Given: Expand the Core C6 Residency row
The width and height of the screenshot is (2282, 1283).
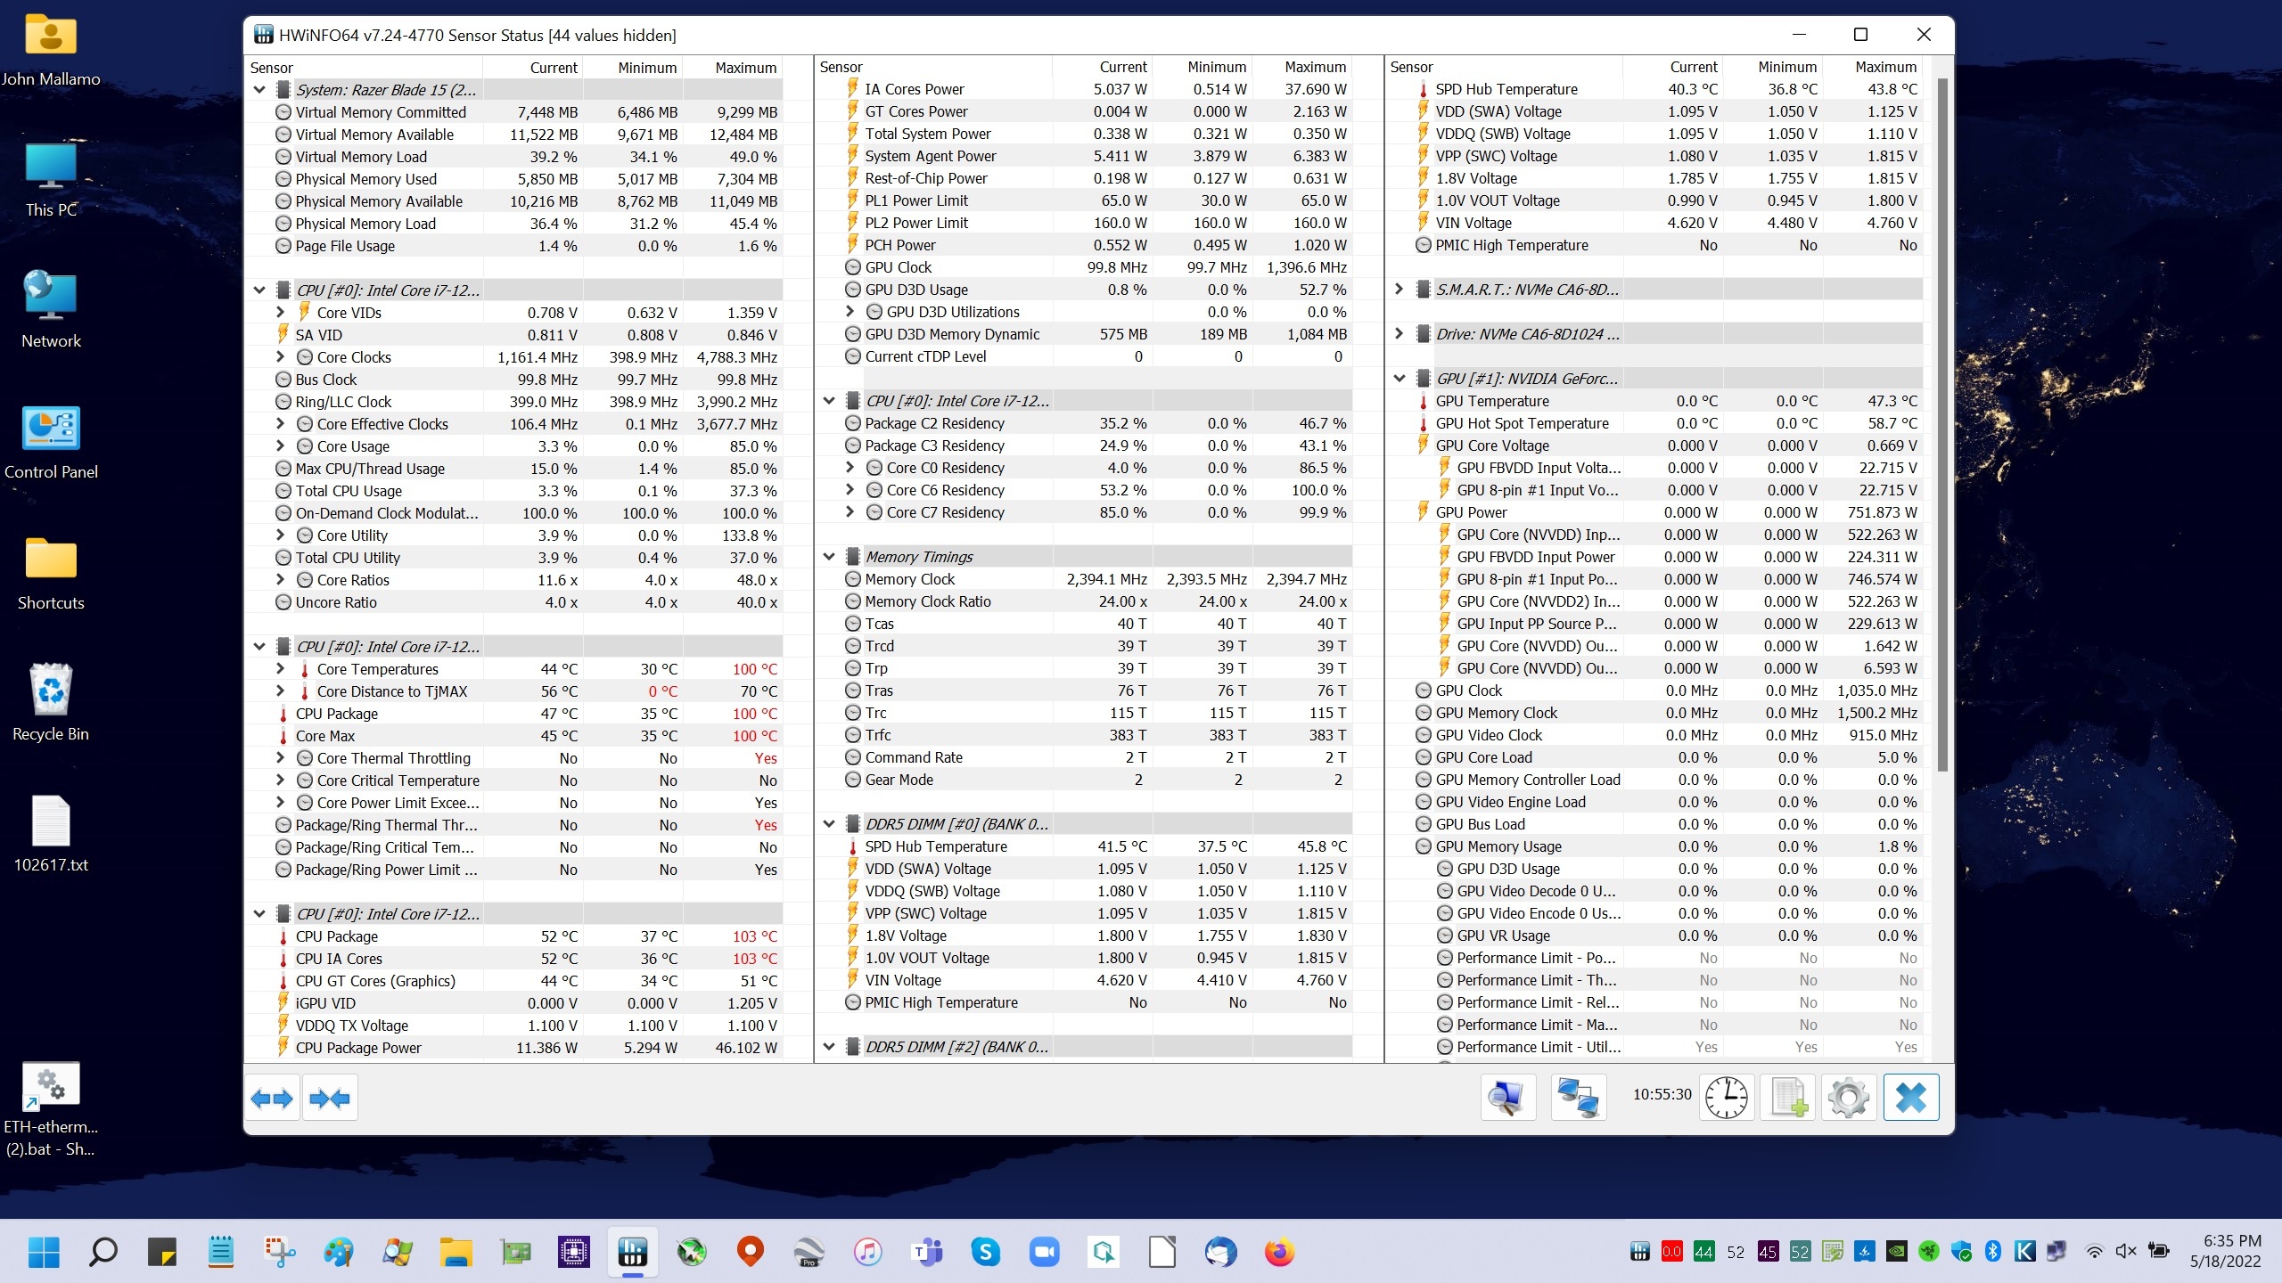Looking at the screenshot, I should 850,490.
